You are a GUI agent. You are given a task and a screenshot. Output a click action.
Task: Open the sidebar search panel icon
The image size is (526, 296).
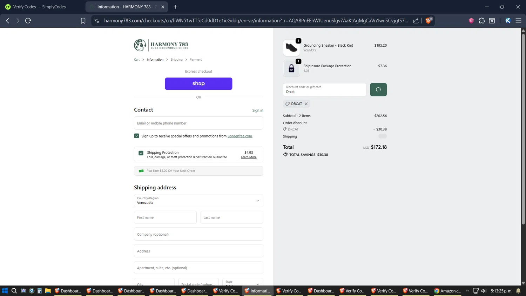[x=492, y=21]
